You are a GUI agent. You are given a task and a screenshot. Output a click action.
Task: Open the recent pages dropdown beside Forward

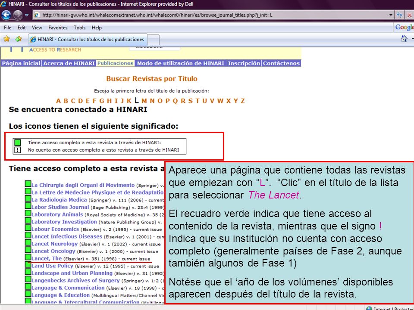(26, 15)
